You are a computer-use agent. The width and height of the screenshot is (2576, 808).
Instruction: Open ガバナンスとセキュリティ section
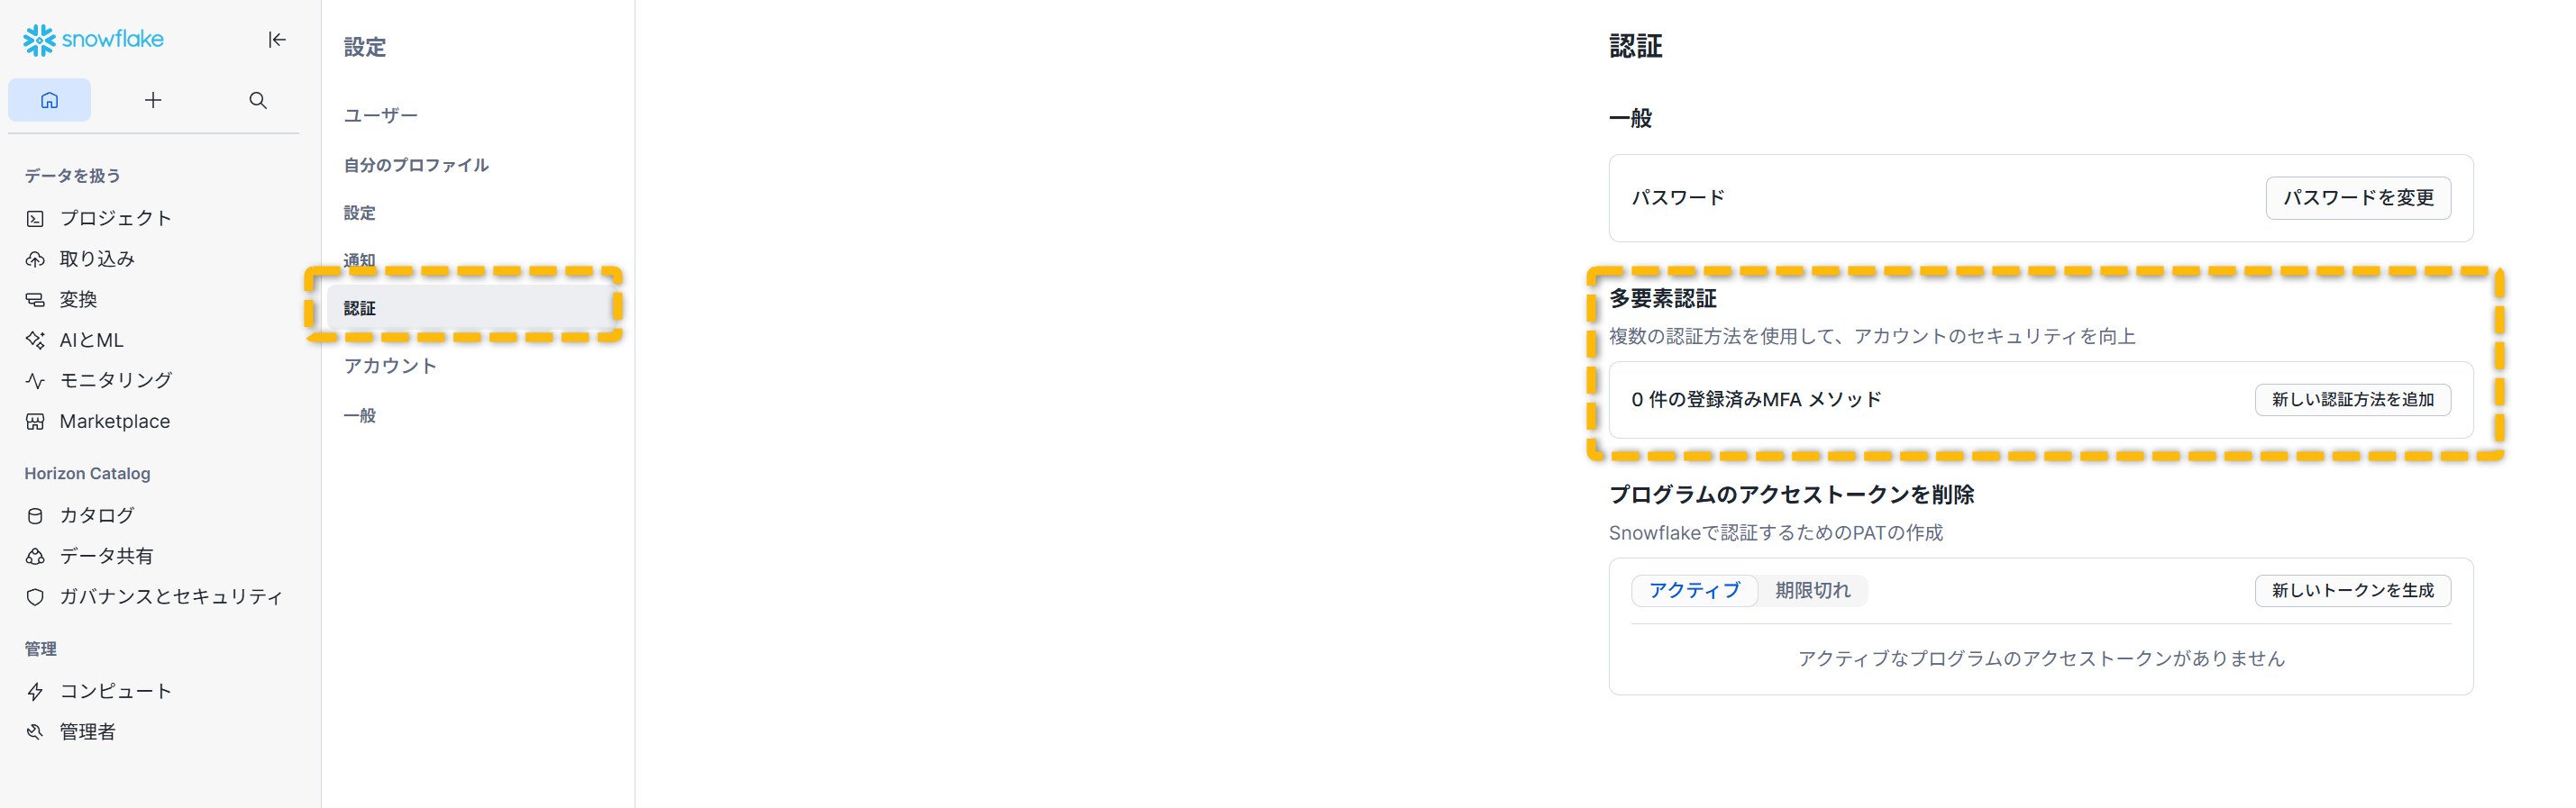click(x=171, y=597)
